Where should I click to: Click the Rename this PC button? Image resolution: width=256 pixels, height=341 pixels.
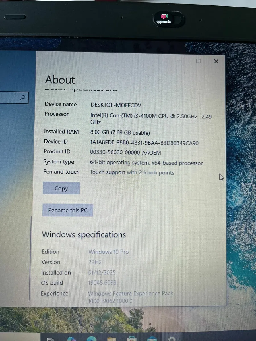68,210
